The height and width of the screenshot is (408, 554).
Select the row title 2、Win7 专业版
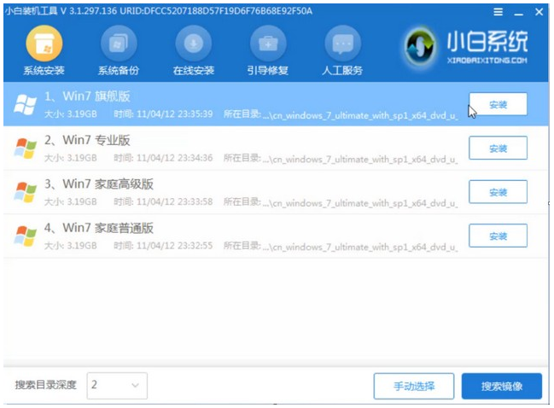[87, 140]
